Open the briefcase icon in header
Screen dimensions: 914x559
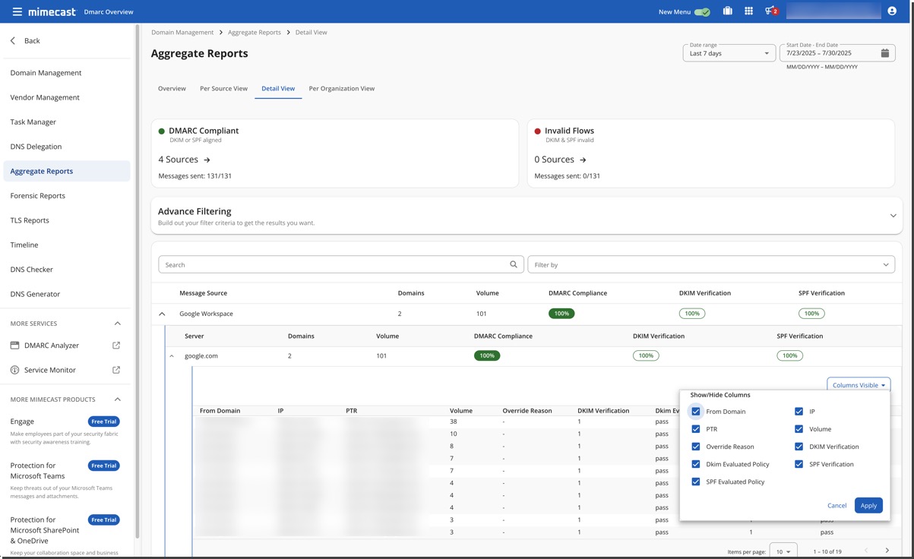(x=727, y=11)
